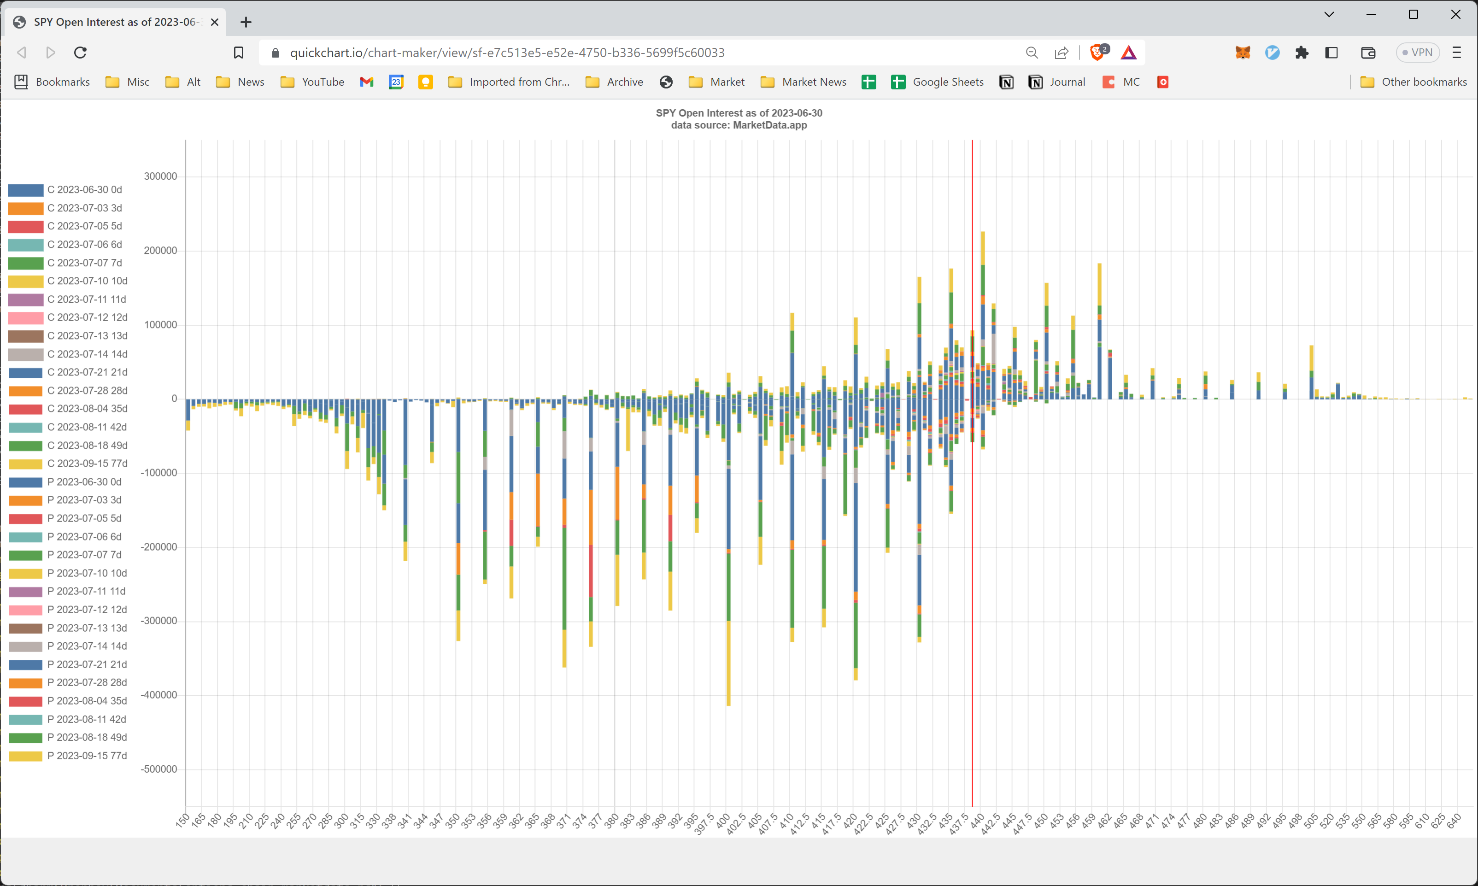The image size is (1478, 886).
Task: Click the reload page icon
Action: click(x=80, y=53)
